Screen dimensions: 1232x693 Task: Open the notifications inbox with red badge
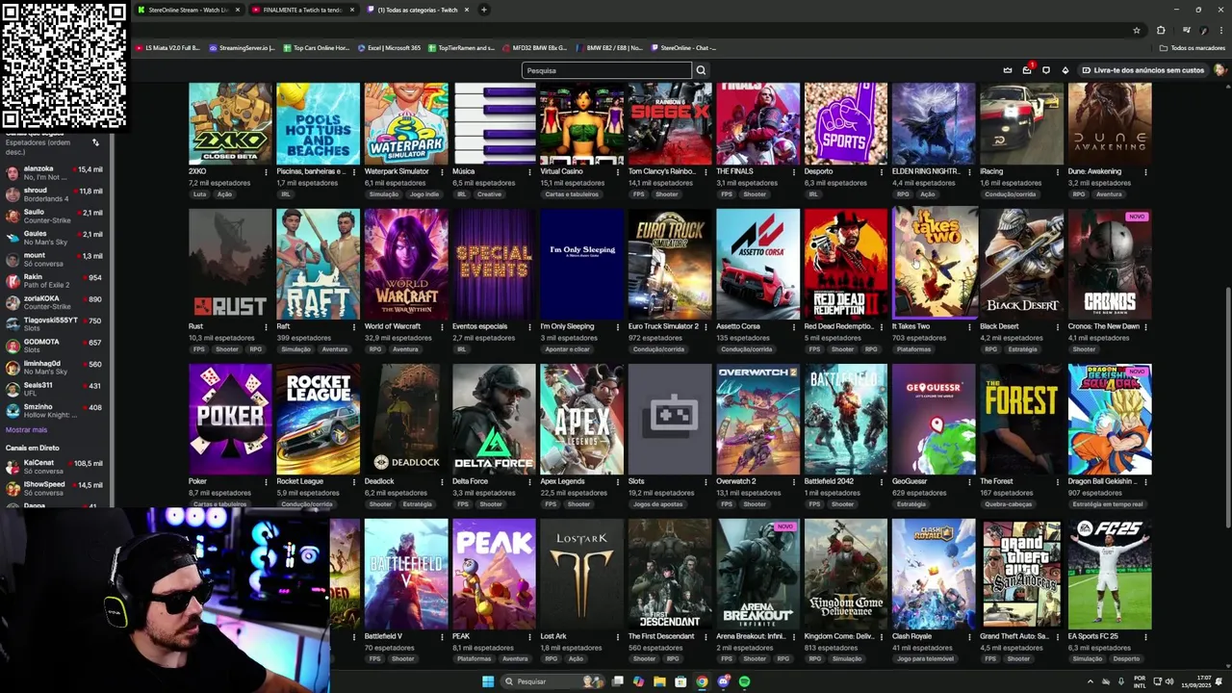1027,69
